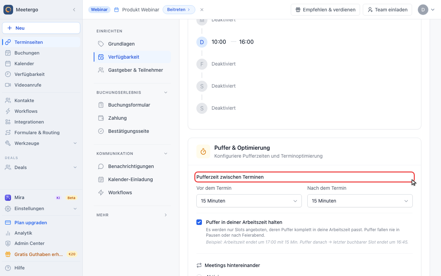This screenshot has width=441, height=276.
Task: Close the Produkt Webinar tab
Action: click(x=202, y=10)
